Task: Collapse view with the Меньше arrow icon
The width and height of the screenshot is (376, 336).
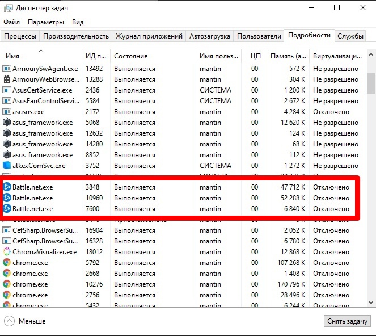Action: 9,321
